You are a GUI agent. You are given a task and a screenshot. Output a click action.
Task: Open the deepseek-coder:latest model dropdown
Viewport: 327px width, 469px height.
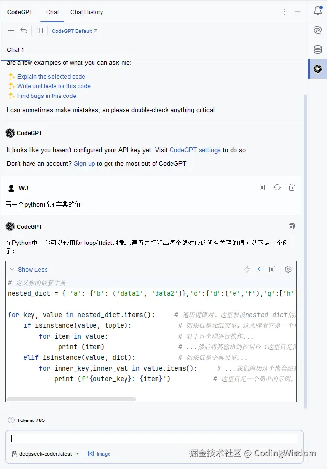[46, 454]
